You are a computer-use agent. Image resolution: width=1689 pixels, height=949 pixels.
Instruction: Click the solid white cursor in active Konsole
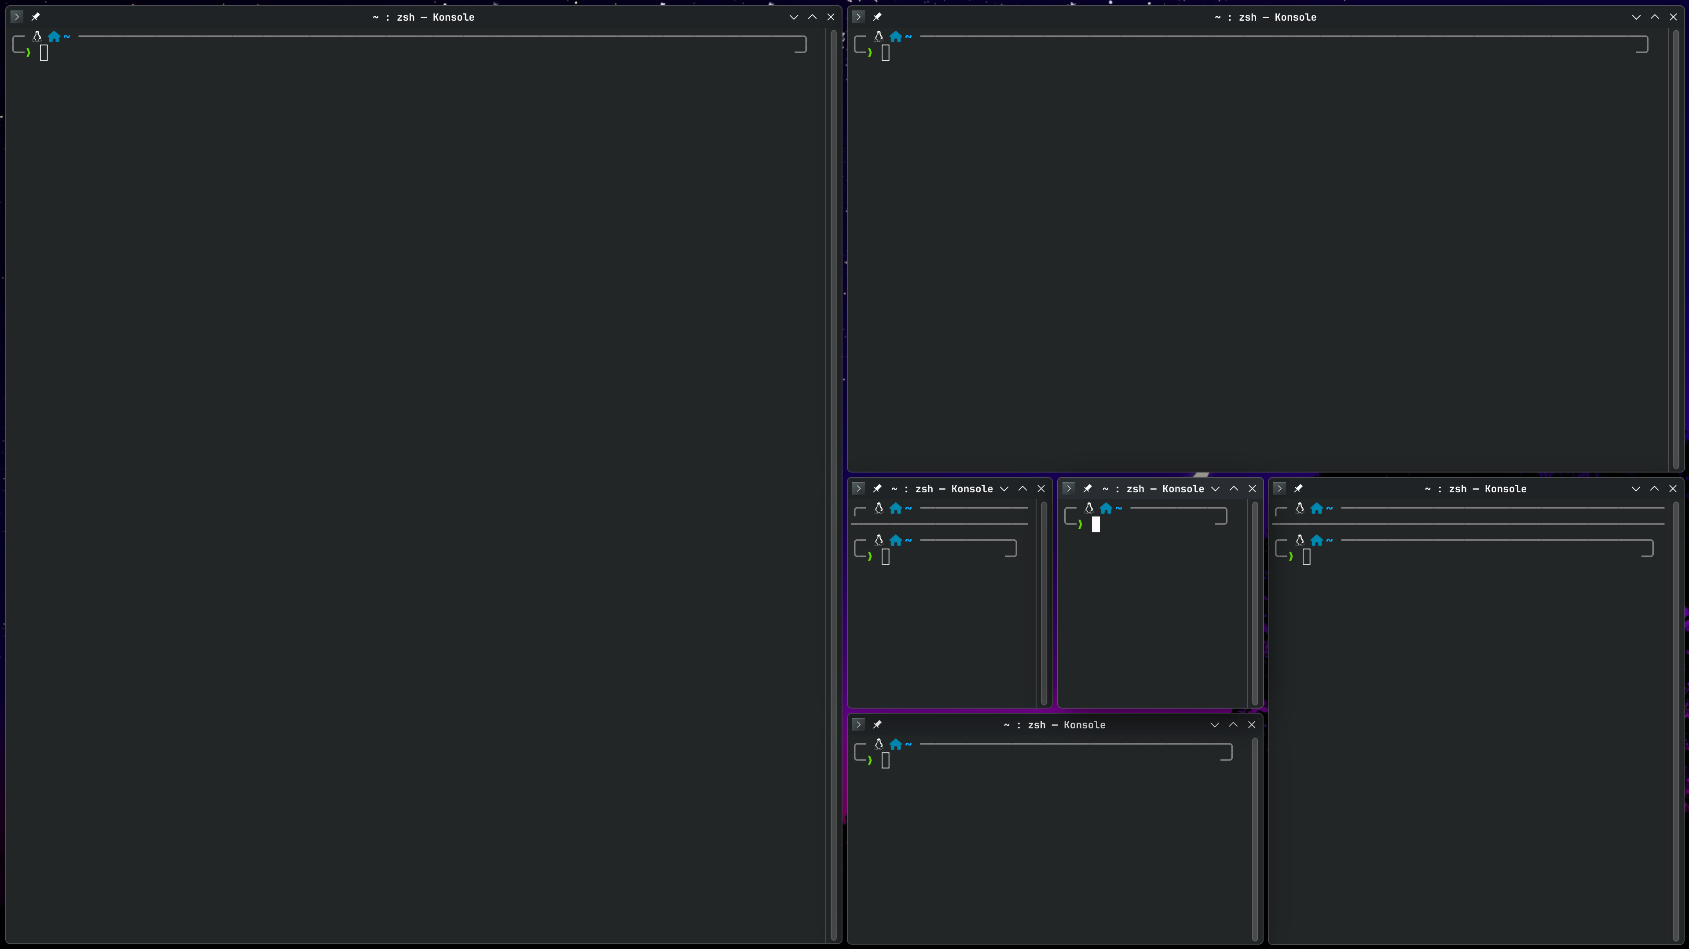tap(1095, 524)
